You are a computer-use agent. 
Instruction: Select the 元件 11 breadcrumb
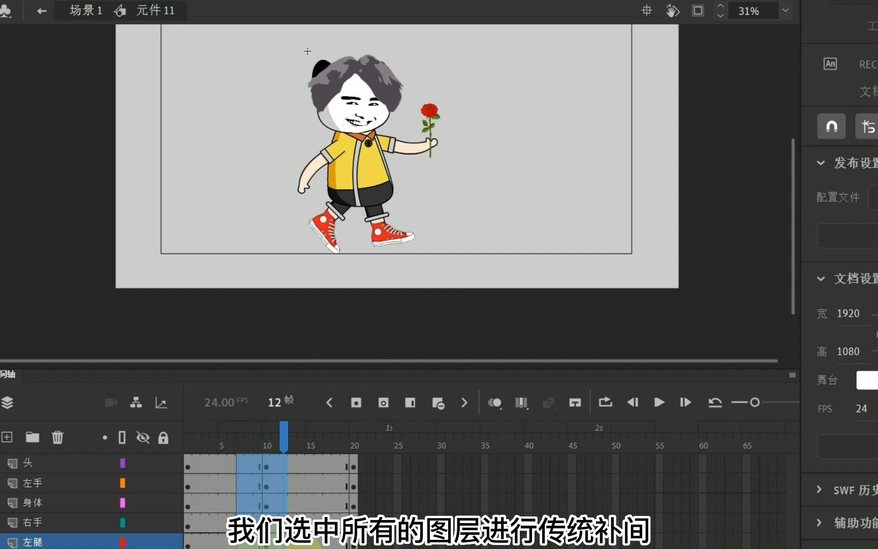155,10
